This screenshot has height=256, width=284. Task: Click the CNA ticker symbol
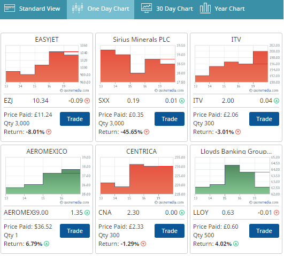pyautogui.click(x=105, y=213)
